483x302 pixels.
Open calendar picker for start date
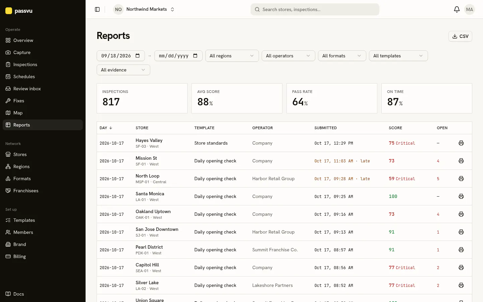pyautogui.click(x=138, y=56)
